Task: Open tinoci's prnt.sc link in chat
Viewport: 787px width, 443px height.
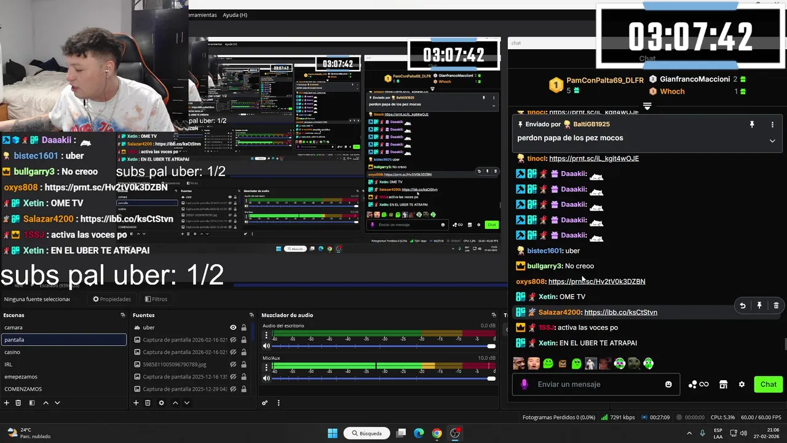Action: [594, 158]
